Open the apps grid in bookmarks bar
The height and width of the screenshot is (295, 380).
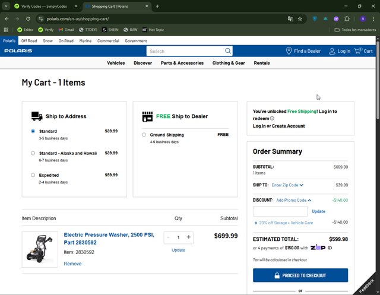6,30
